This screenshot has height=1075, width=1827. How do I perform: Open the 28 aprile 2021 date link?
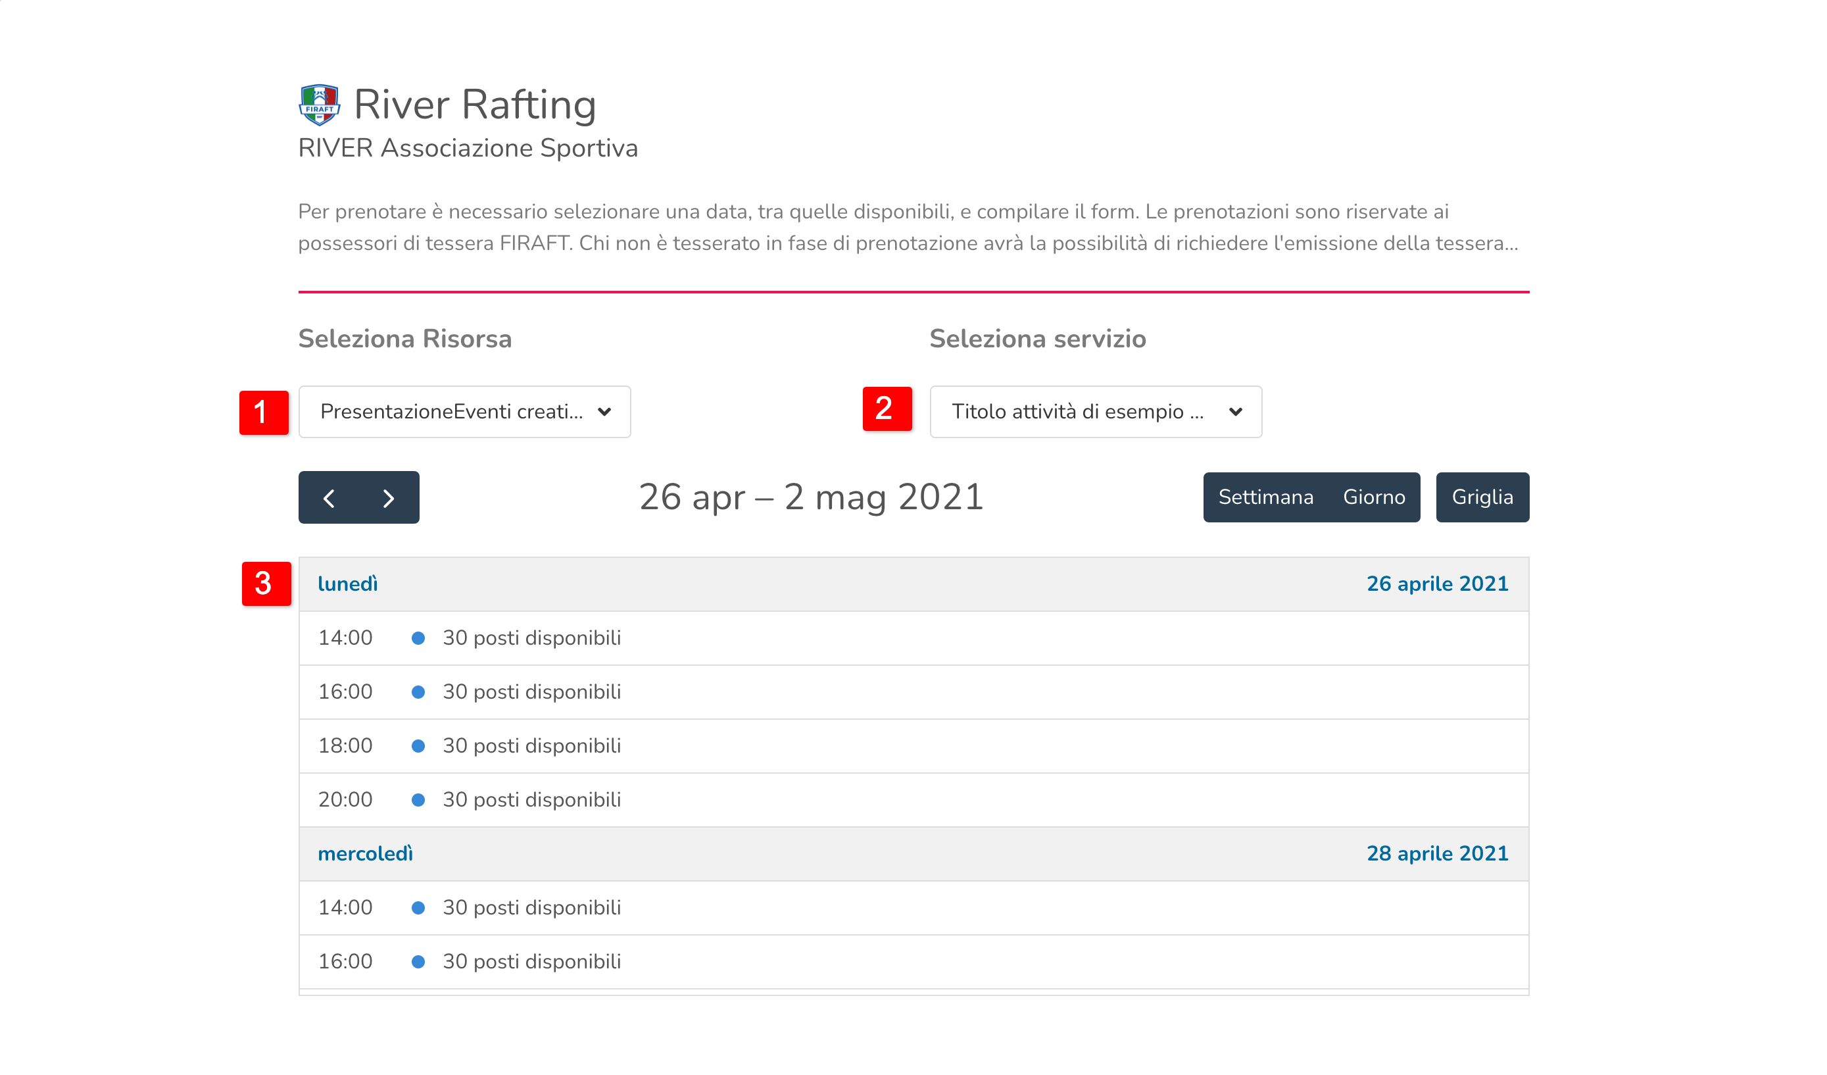(x=1437, y=854)
